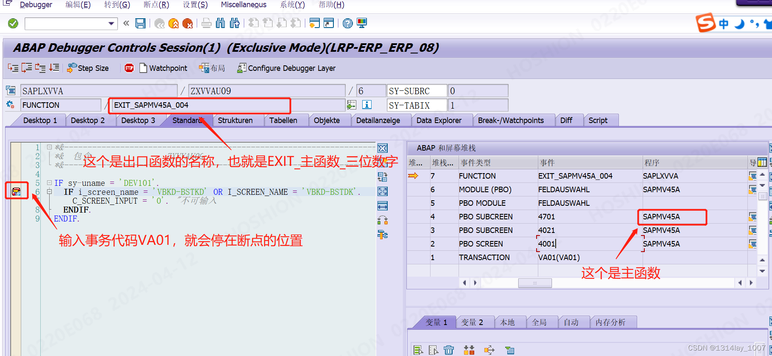The width and height of the screenshot is (772, 356).
Task: Collapse the IF block at line 5
Action: point(49,183)
